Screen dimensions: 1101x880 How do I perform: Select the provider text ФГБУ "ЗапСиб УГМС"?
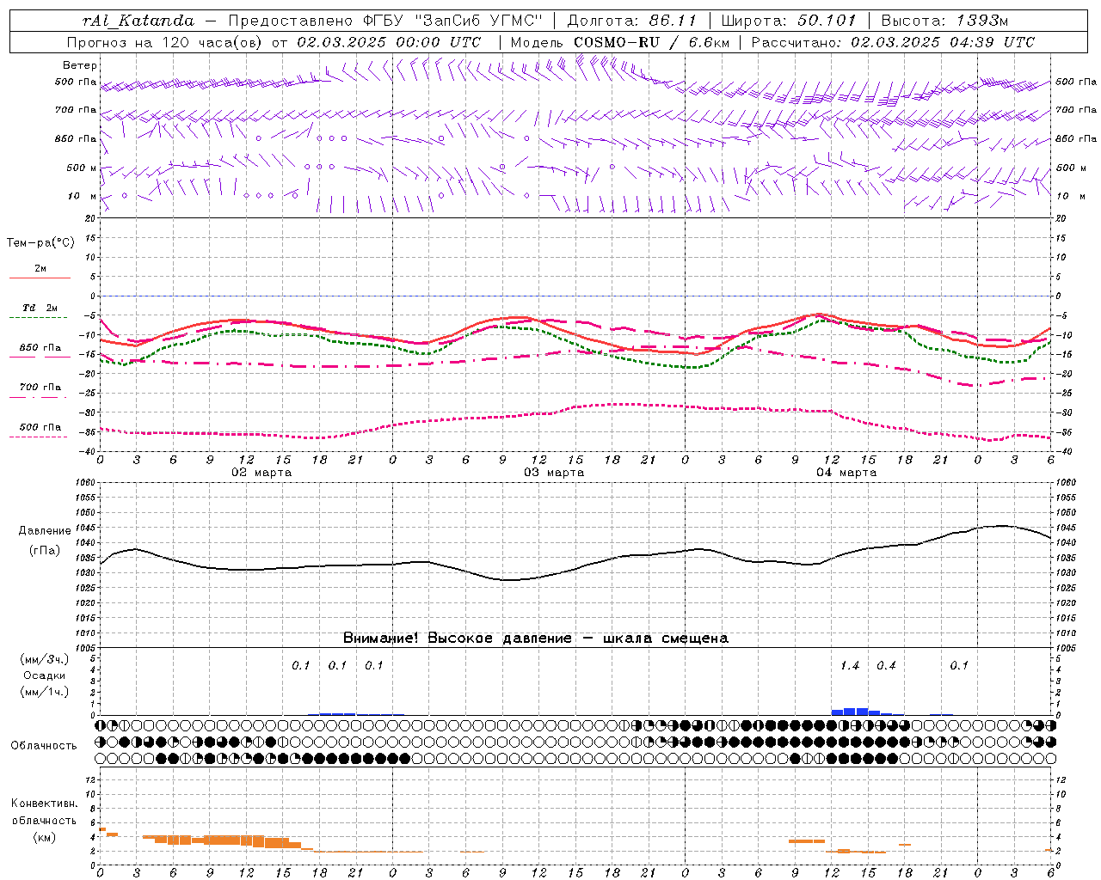451,21
